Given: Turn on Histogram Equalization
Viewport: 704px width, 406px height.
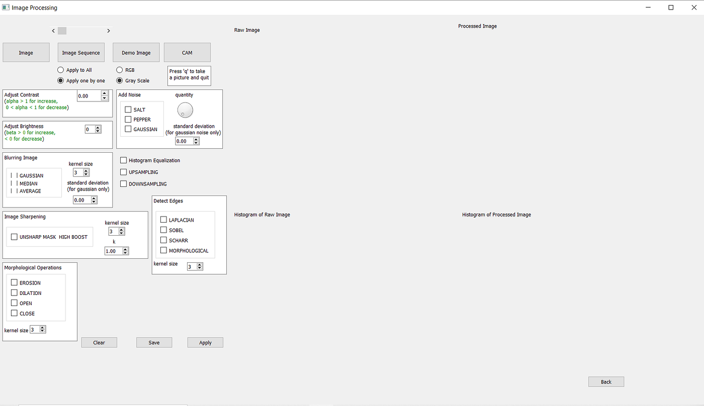Looking at the screenshot, I should 123,160.
